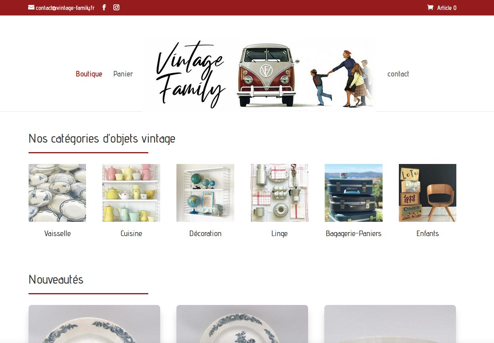Click the Bagagerie-Paniers category label
This screenshot has height=343, width=494.
(x=354, y=233)
